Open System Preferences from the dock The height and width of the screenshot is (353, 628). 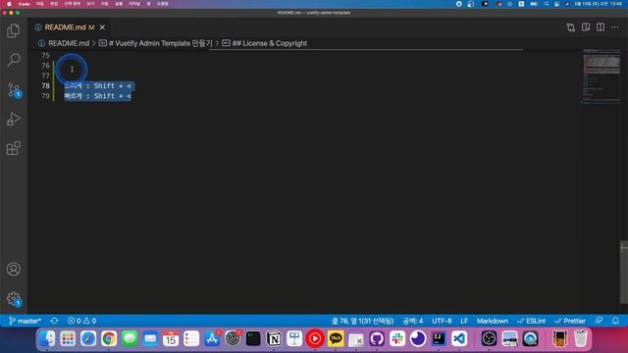point(233,338)
